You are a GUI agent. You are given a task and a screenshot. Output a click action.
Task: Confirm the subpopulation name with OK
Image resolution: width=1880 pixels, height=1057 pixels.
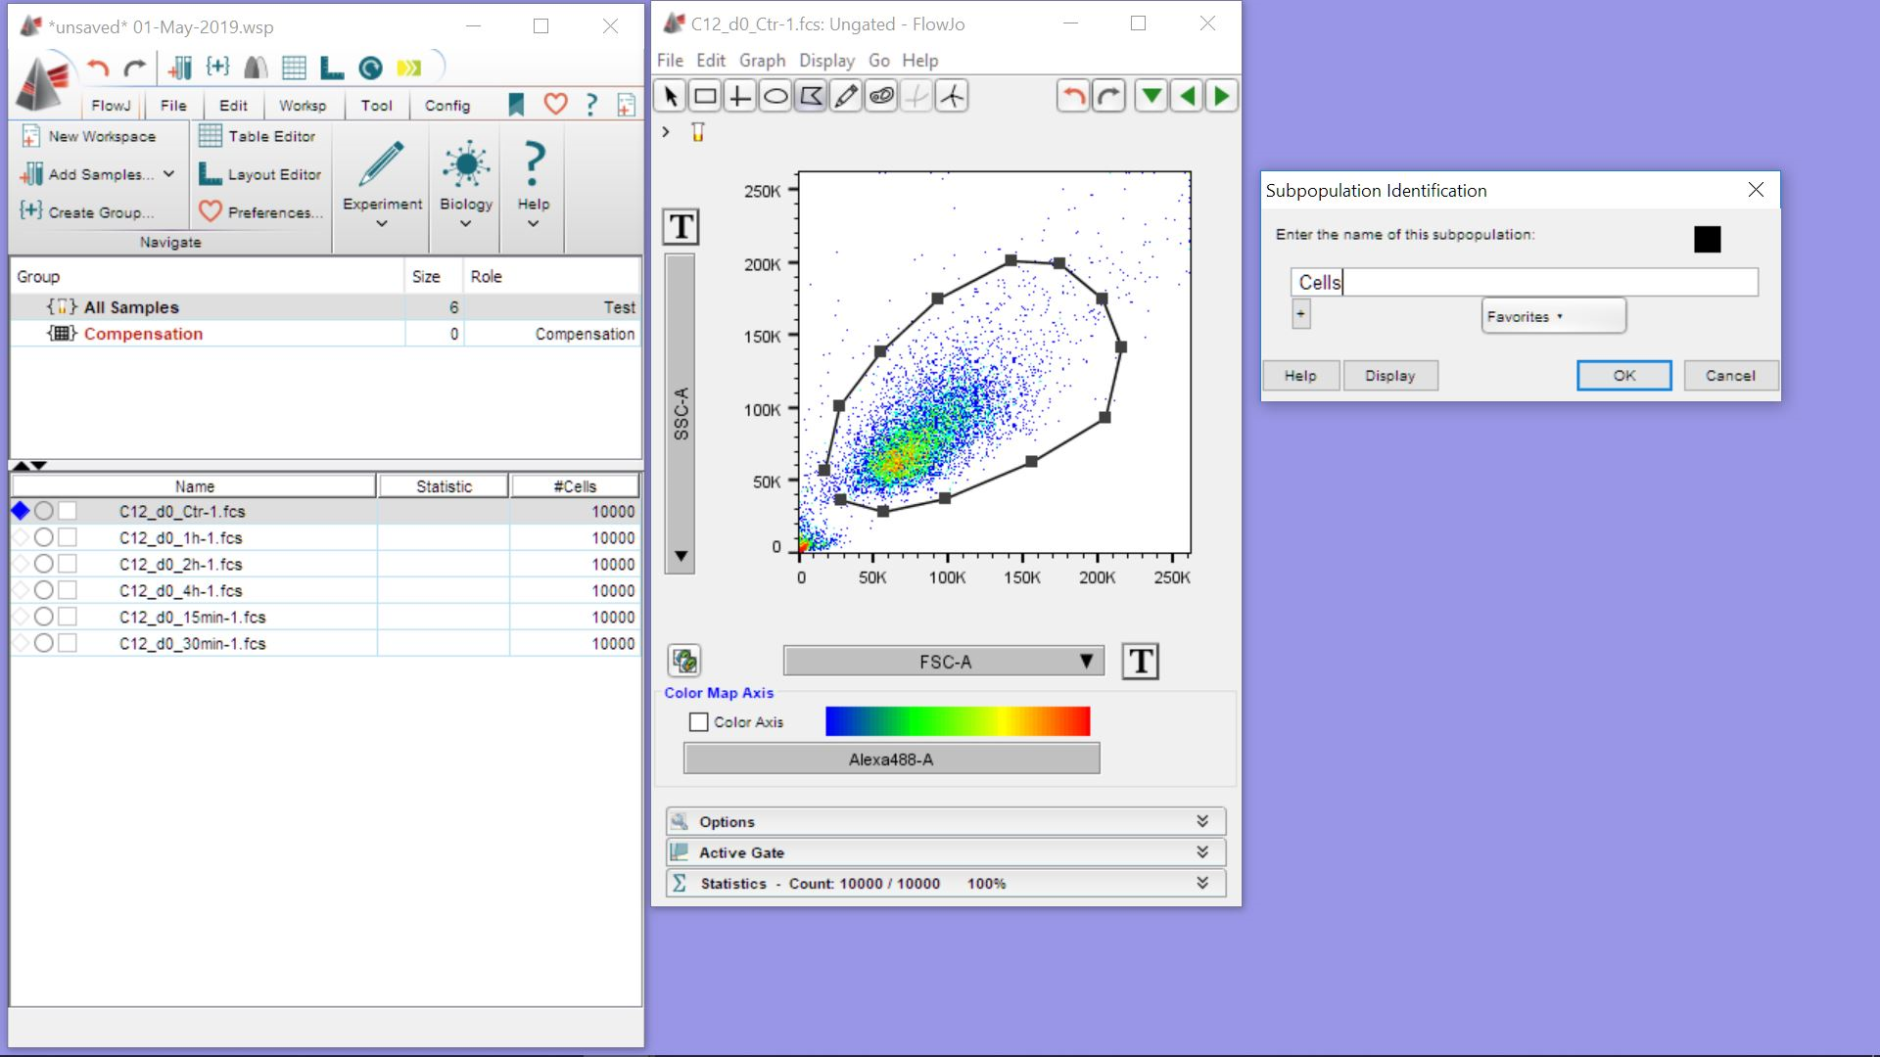pos(1623,376)
